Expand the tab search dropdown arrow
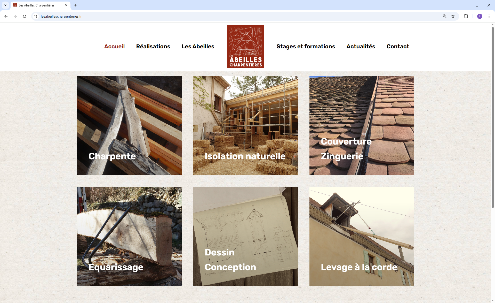 tap(5, 5)
